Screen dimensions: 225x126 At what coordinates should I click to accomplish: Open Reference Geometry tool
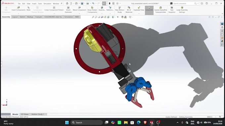(110, 9)
